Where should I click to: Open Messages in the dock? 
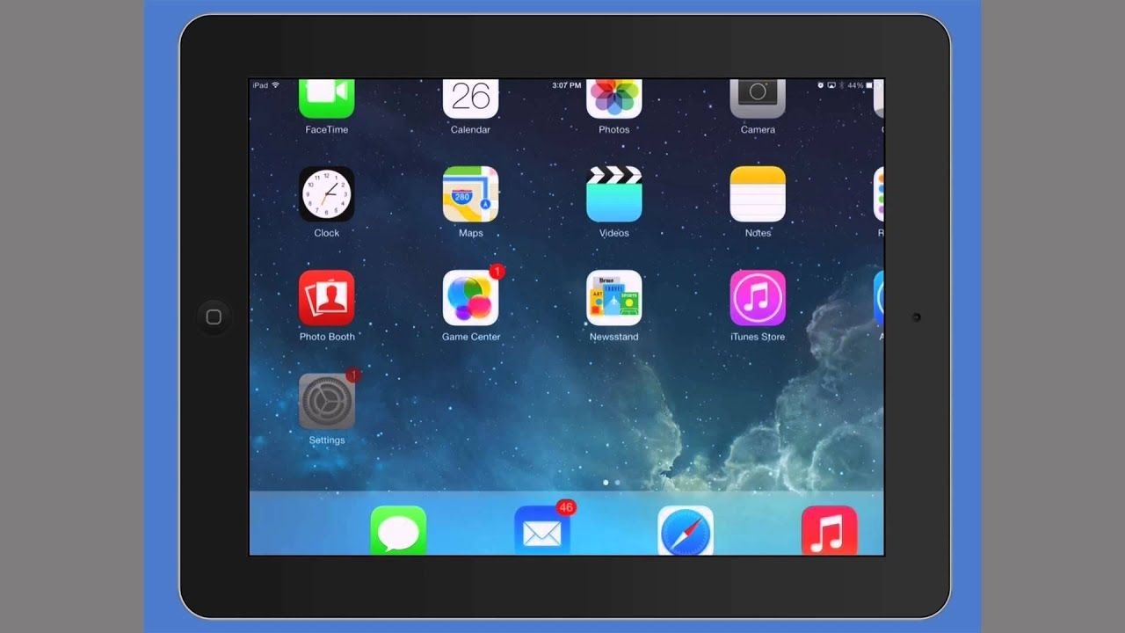pyautogui.click(x=398, y=530)
